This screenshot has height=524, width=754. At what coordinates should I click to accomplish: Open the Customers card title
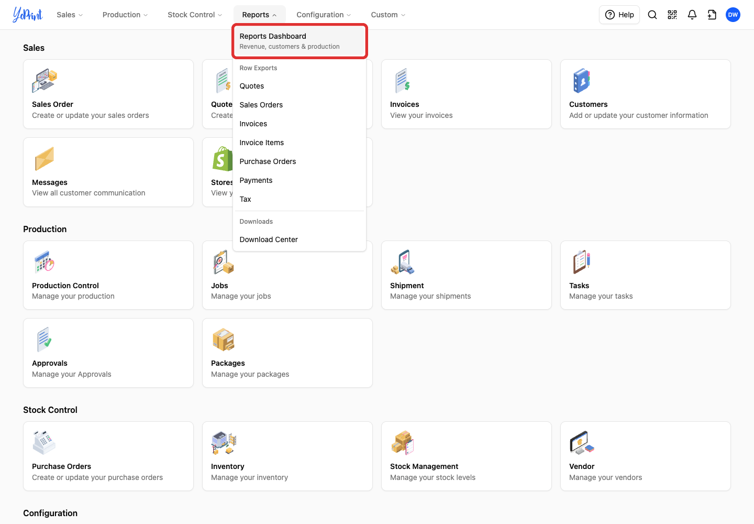pyautogui.click(x=589, y=104)
